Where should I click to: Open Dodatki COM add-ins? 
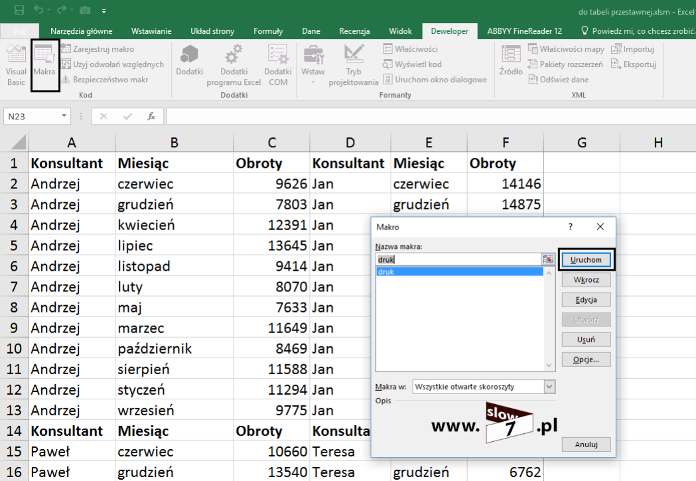click(278, 65)
